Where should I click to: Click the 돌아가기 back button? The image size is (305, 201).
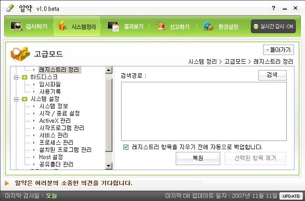click(279, 50)
